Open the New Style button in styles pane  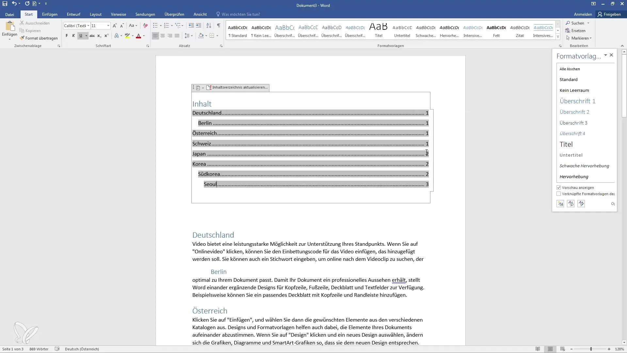click(x=560, y=204)
